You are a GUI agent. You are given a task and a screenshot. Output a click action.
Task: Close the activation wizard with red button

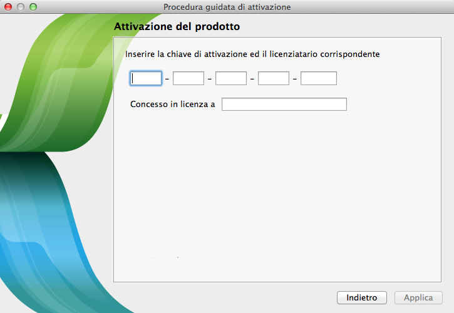(9, 7)
